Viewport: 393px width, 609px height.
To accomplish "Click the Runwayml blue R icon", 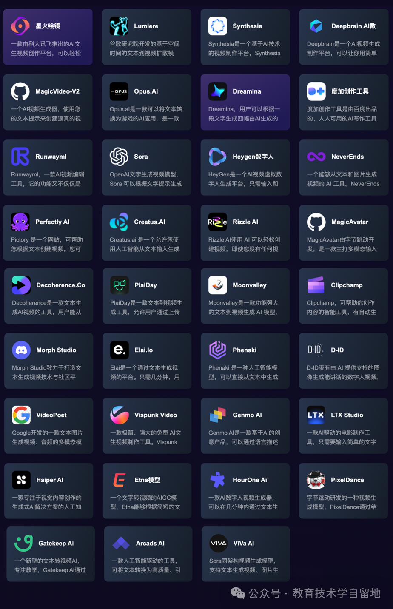I will coord(20,157).
